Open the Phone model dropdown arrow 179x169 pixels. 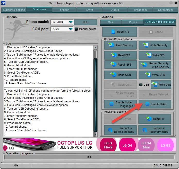[x=71, y=22]
